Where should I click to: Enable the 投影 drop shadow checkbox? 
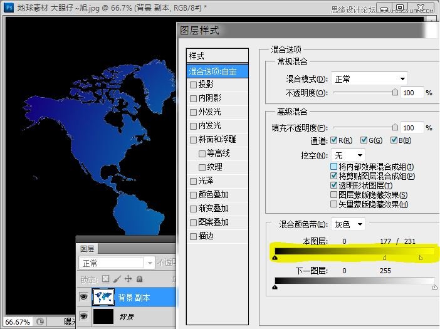(194, 84)
